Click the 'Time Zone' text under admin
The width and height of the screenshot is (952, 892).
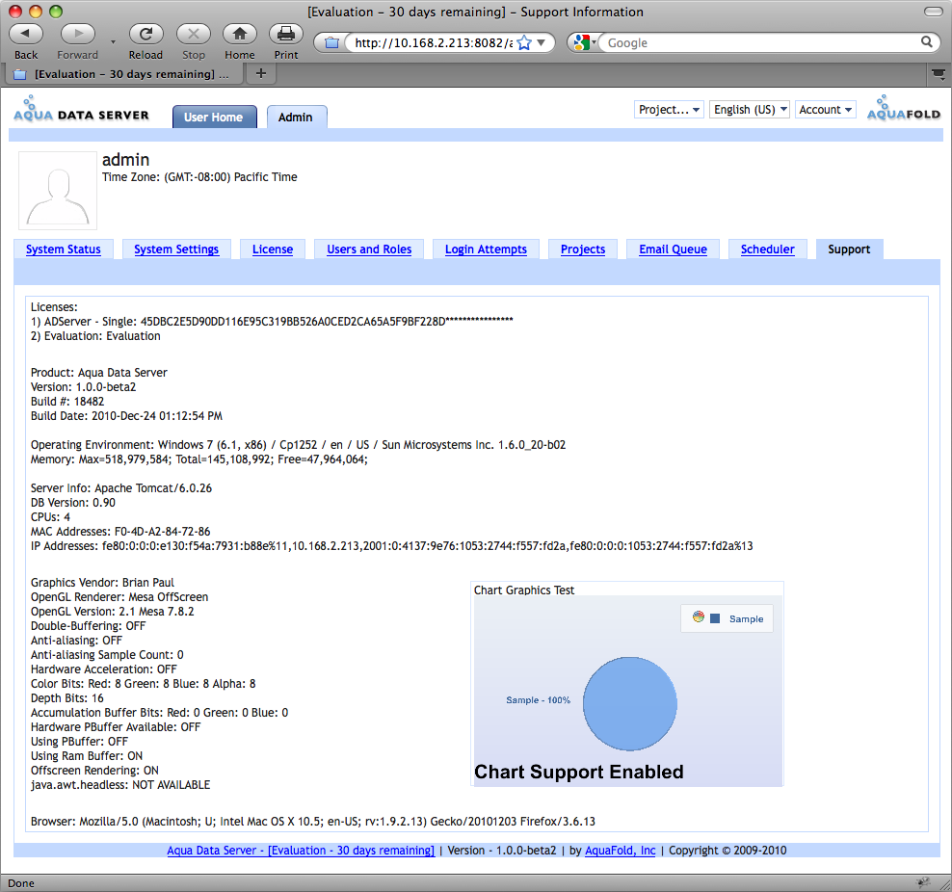tap(199, 177)
